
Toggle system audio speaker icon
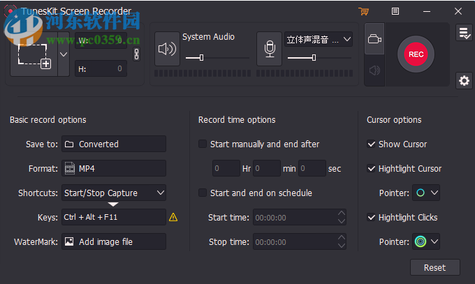click(167, 49)
